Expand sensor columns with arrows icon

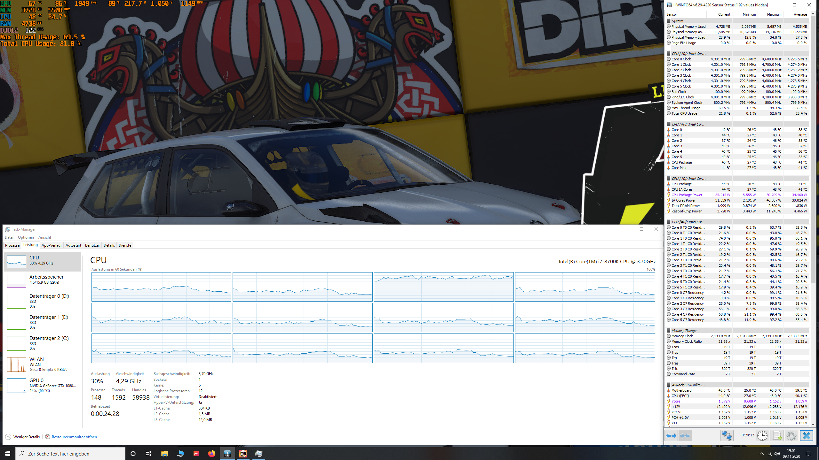pyautogui.click(x=671, y=435)
